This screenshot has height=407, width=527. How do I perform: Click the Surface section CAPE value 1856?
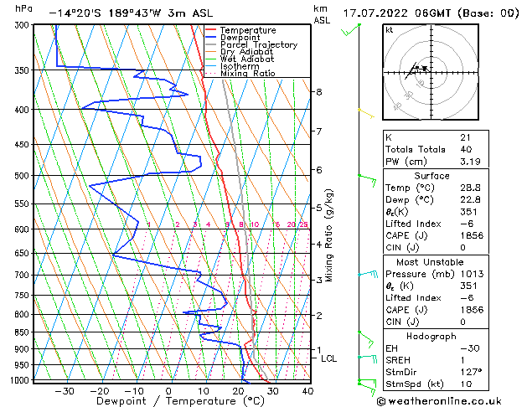click(472, 235)
